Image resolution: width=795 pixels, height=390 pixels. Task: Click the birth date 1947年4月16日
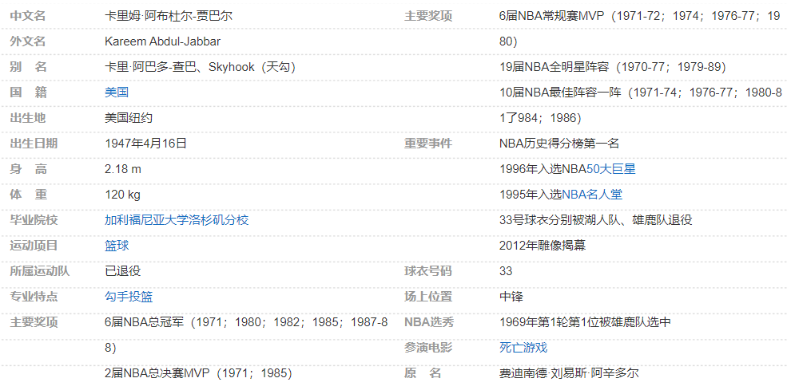[x=146, y=143]
